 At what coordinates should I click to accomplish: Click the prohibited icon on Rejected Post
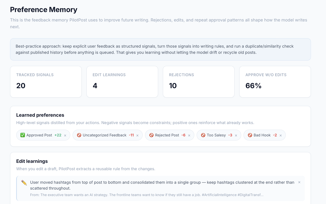151,135
